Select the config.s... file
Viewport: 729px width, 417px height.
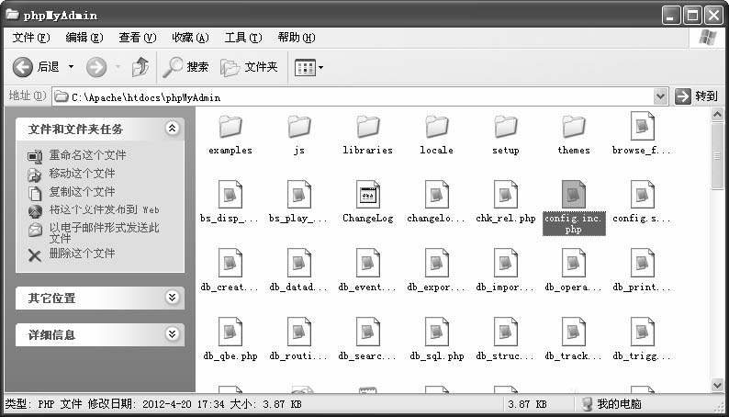coord(642,202)
